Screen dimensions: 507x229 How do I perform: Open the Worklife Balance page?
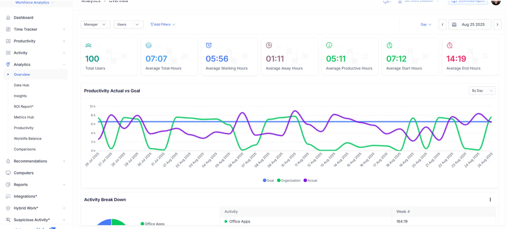28,139
